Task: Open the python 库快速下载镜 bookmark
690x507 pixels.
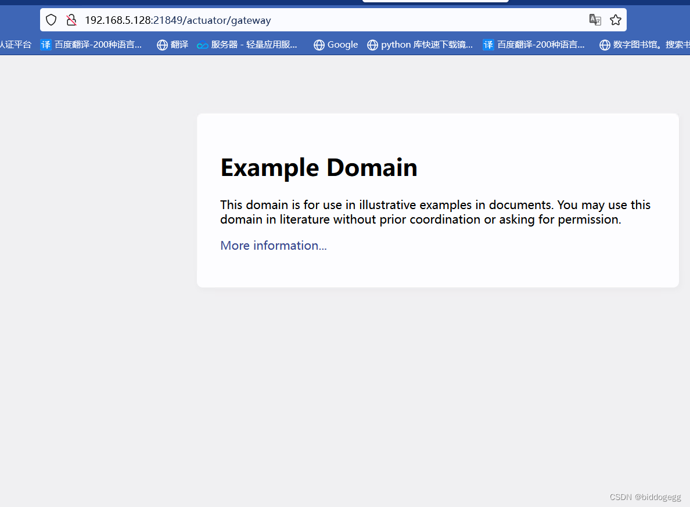Action: (x=420, y=45)
